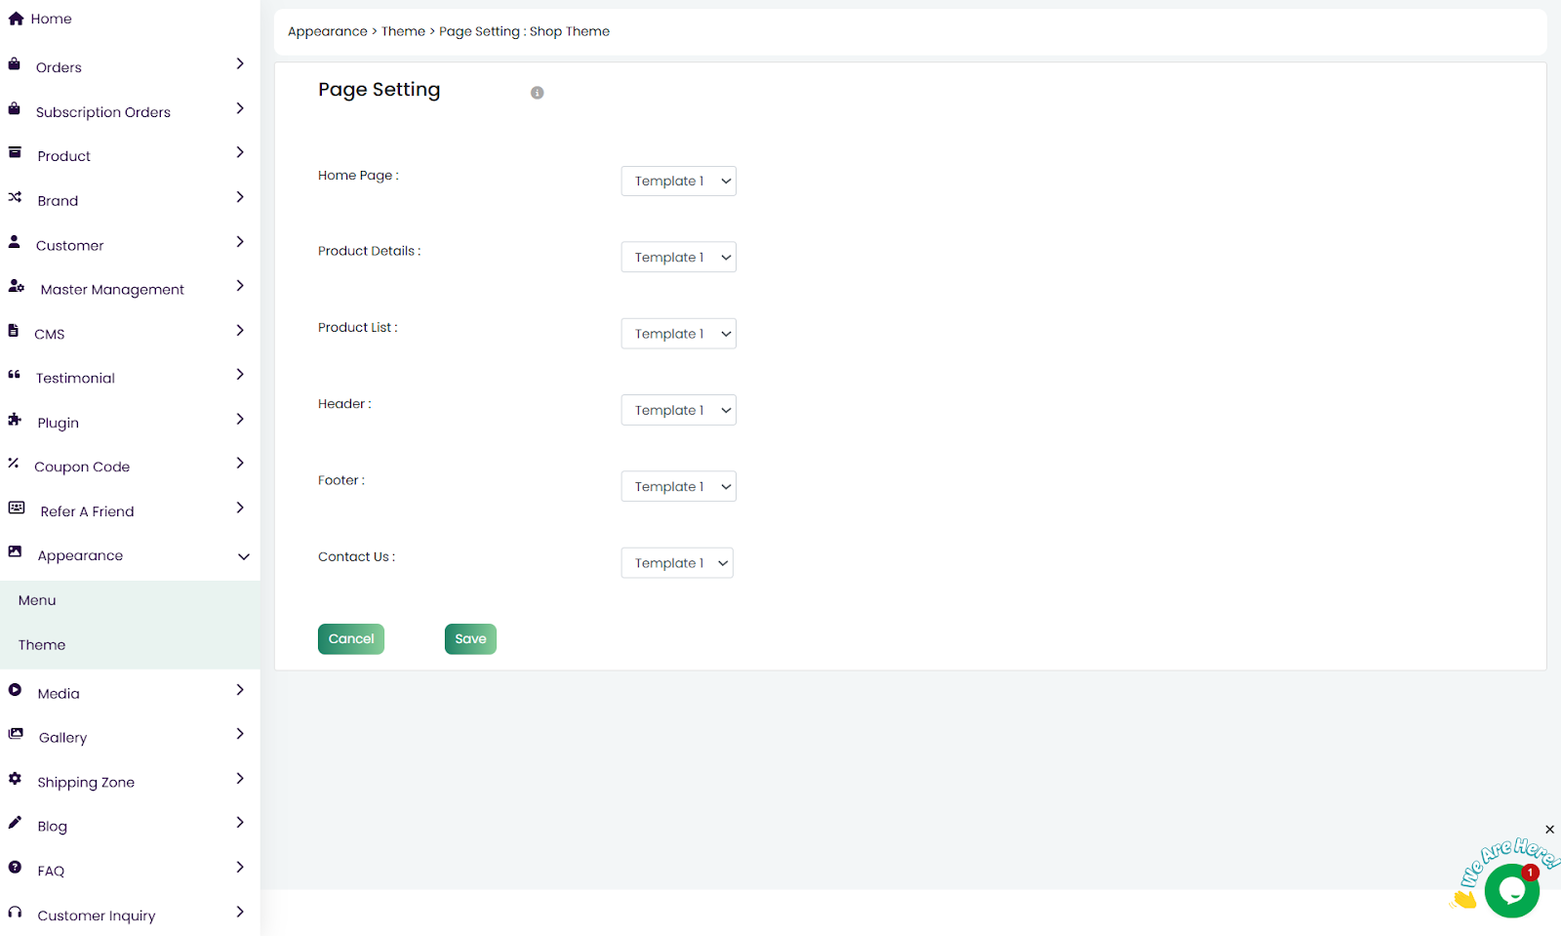Click the Coupon Code percent icon

[x=14, y=464]
